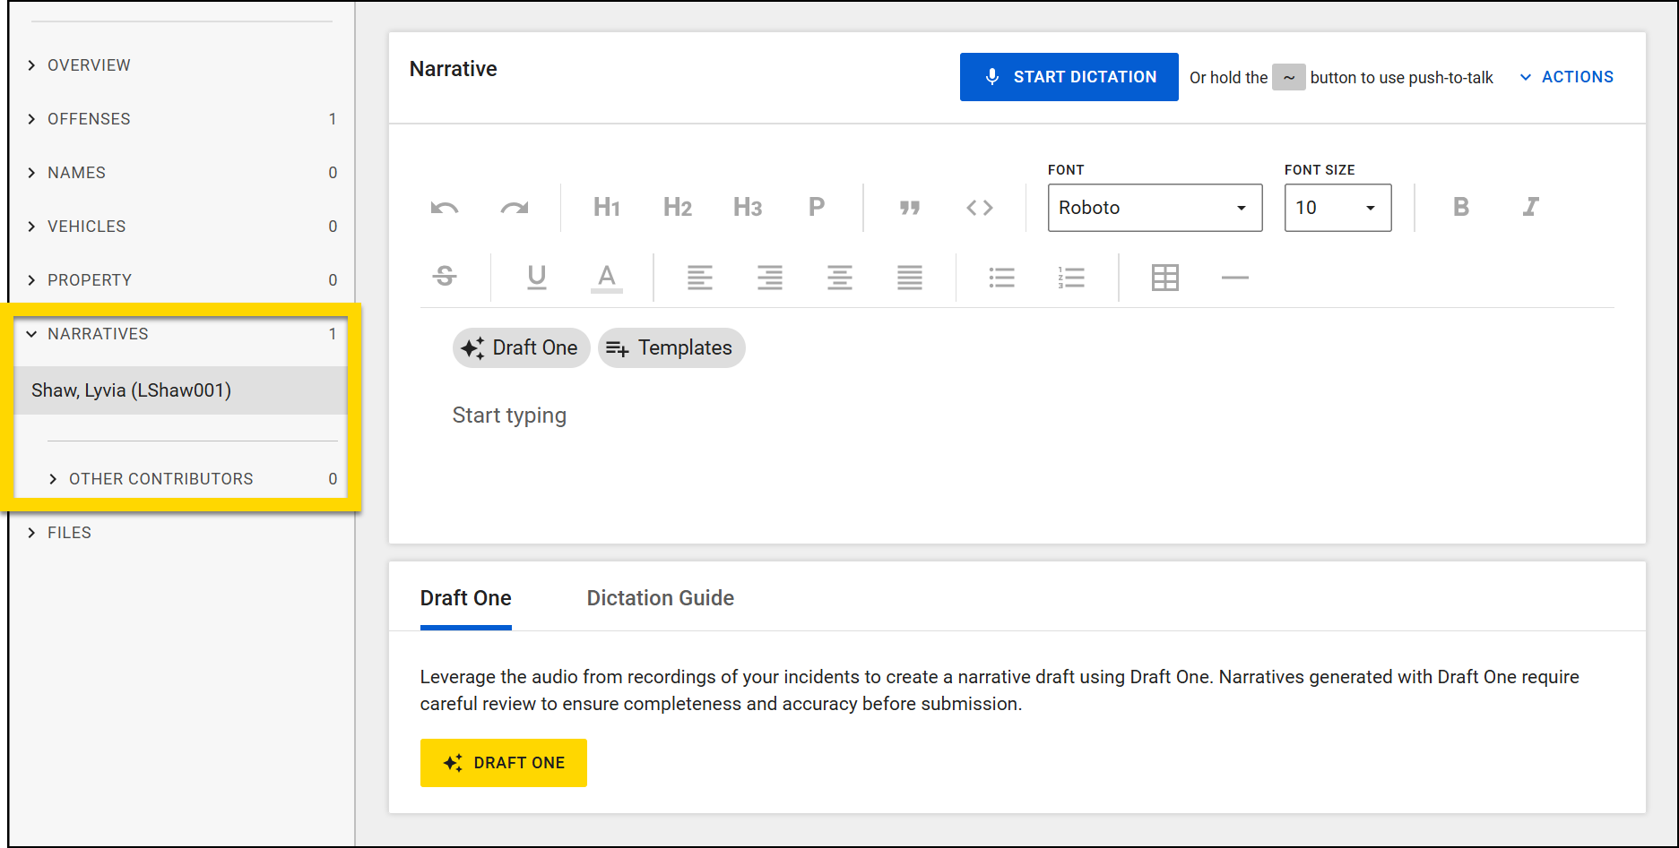
Task: Open the Roboto font dropdown
Action: (x=1155, y=207)
